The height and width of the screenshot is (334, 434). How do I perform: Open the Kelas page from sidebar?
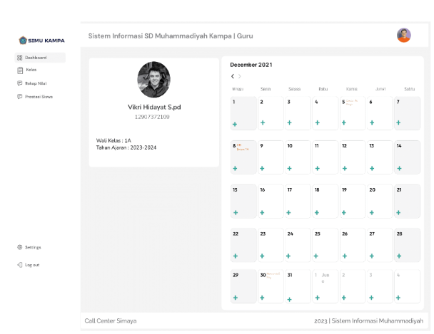pyautogui.click(x=20, y=71)
